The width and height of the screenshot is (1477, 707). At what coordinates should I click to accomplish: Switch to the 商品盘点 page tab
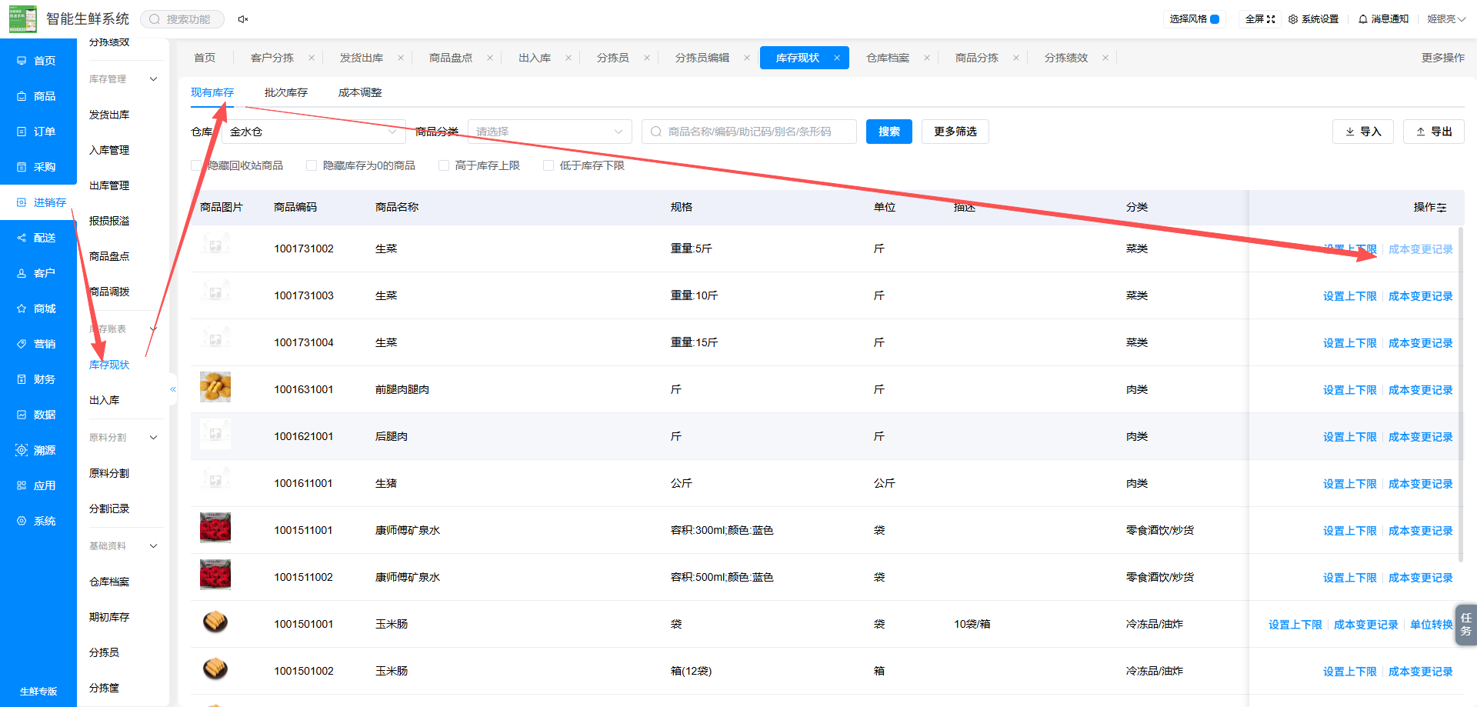451,58
